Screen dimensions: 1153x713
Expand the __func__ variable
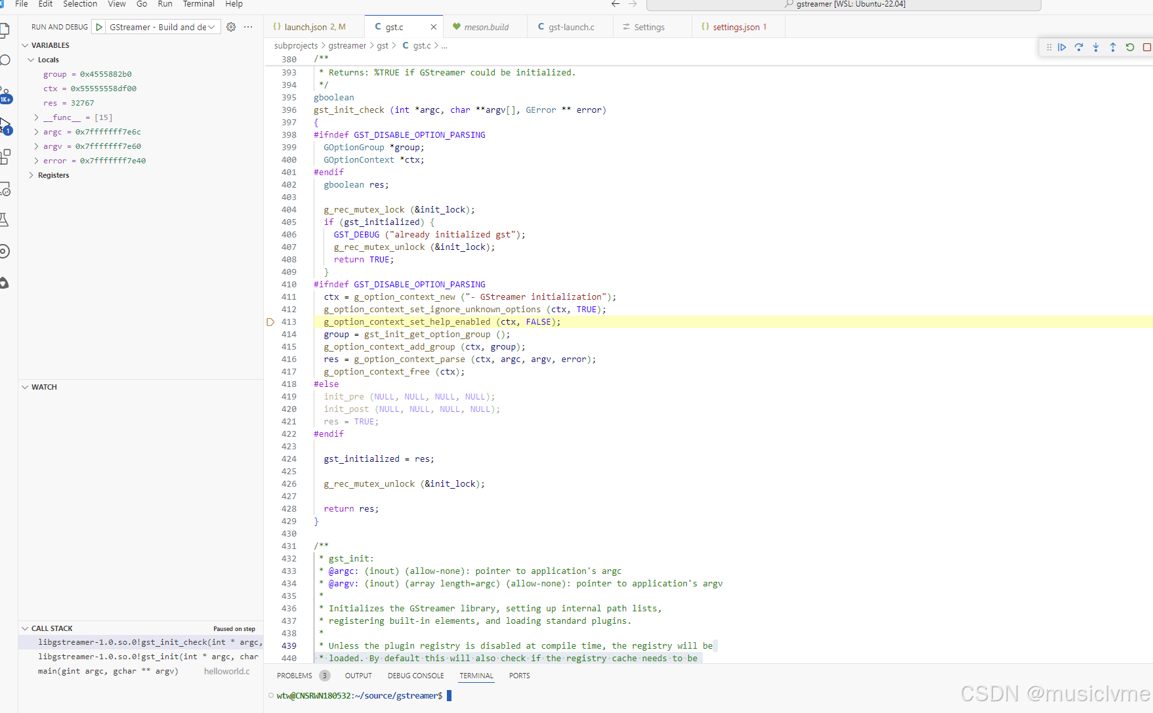pyautogui.click(x=36, y=117)
